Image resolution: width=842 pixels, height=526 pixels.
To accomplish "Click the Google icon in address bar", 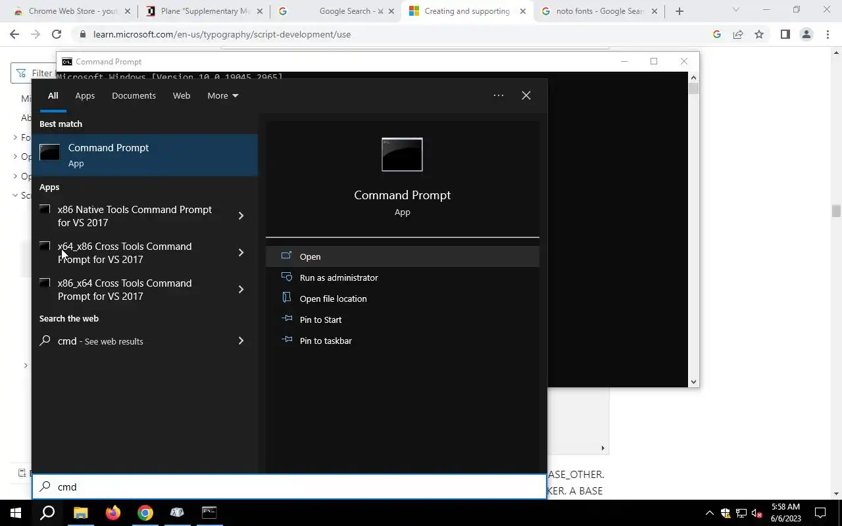I will coord(717,34).
